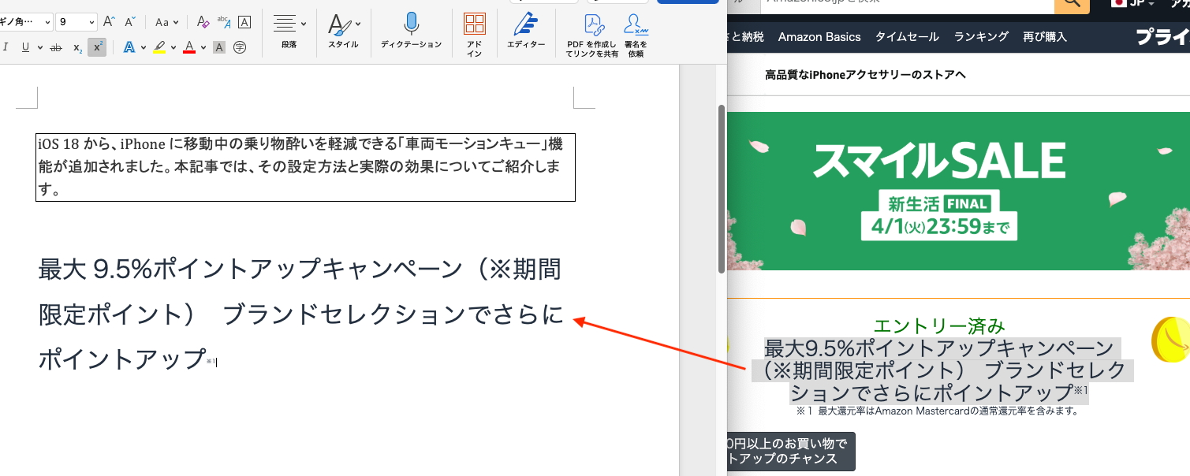
Task: Click the エントリー済み status text
Action: coord(939,325)
